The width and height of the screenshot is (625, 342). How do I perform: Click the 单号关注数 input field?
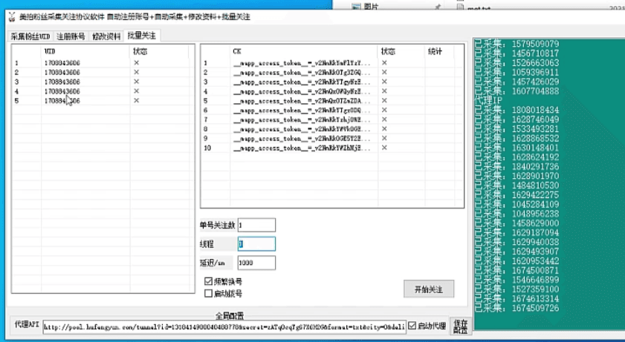tap(256, 225)
